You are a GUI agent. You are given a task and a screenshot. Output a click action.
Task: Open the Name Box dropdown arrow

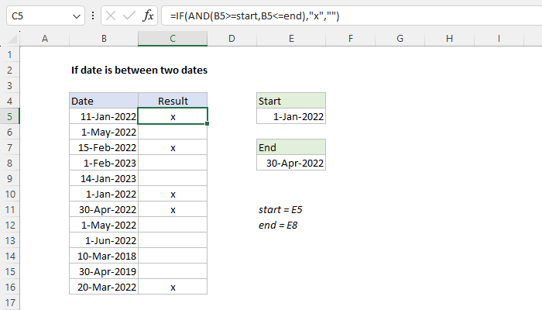coord(75,15)
